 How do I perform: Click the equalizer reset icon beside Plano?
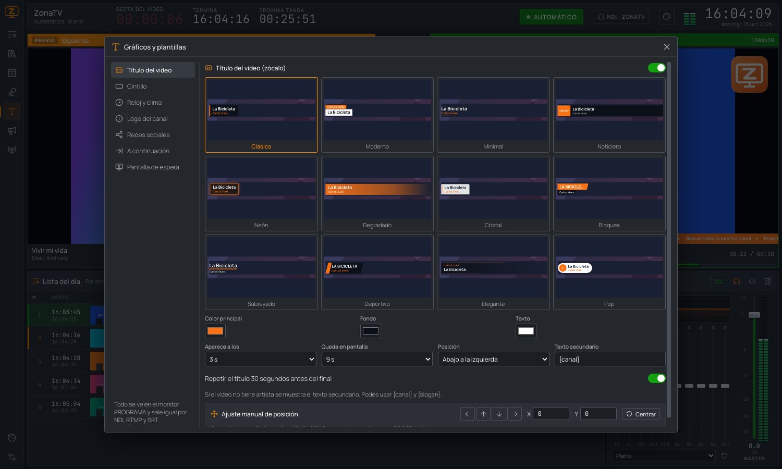[x=724, y=456]
